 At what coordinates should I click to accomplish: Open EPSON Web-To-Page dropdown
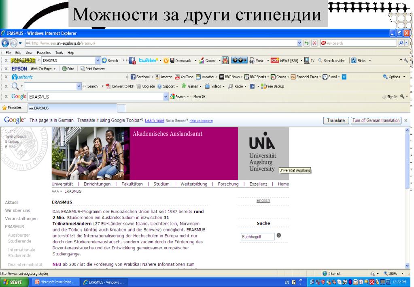[54, 69]
